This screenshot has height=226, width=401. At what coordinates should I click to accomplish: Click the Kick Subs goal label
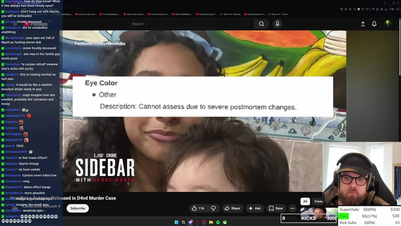pos(348,223)
